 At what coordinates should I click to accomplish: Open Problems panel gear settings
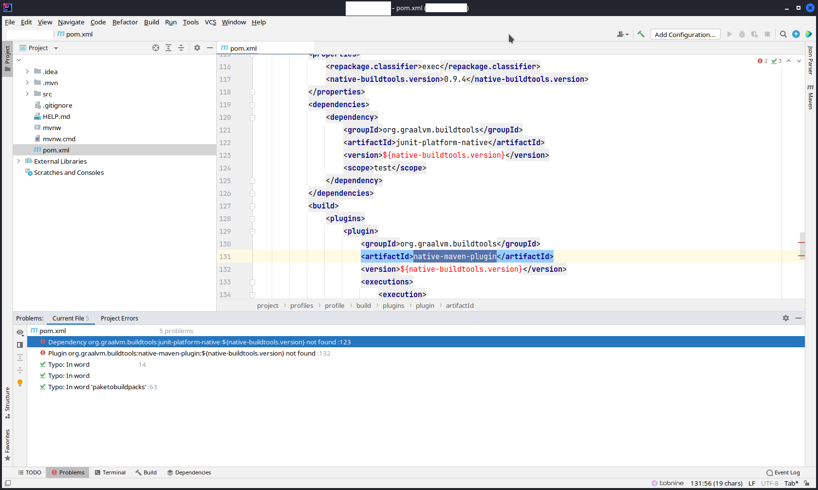786,318
